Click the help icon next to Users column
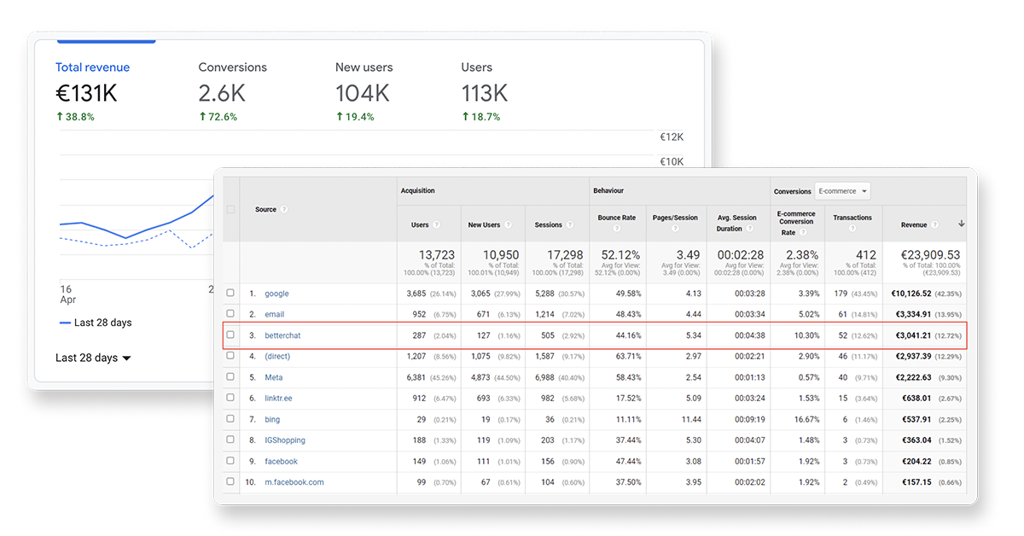This screenshot has width=1024, height=536. (x=437, y=225)
